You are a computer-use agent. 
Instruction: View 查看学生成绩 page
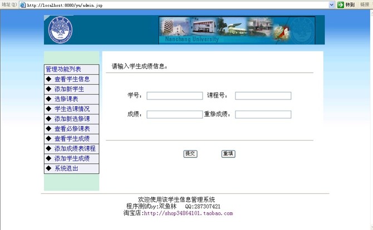[x=72, y=139]
